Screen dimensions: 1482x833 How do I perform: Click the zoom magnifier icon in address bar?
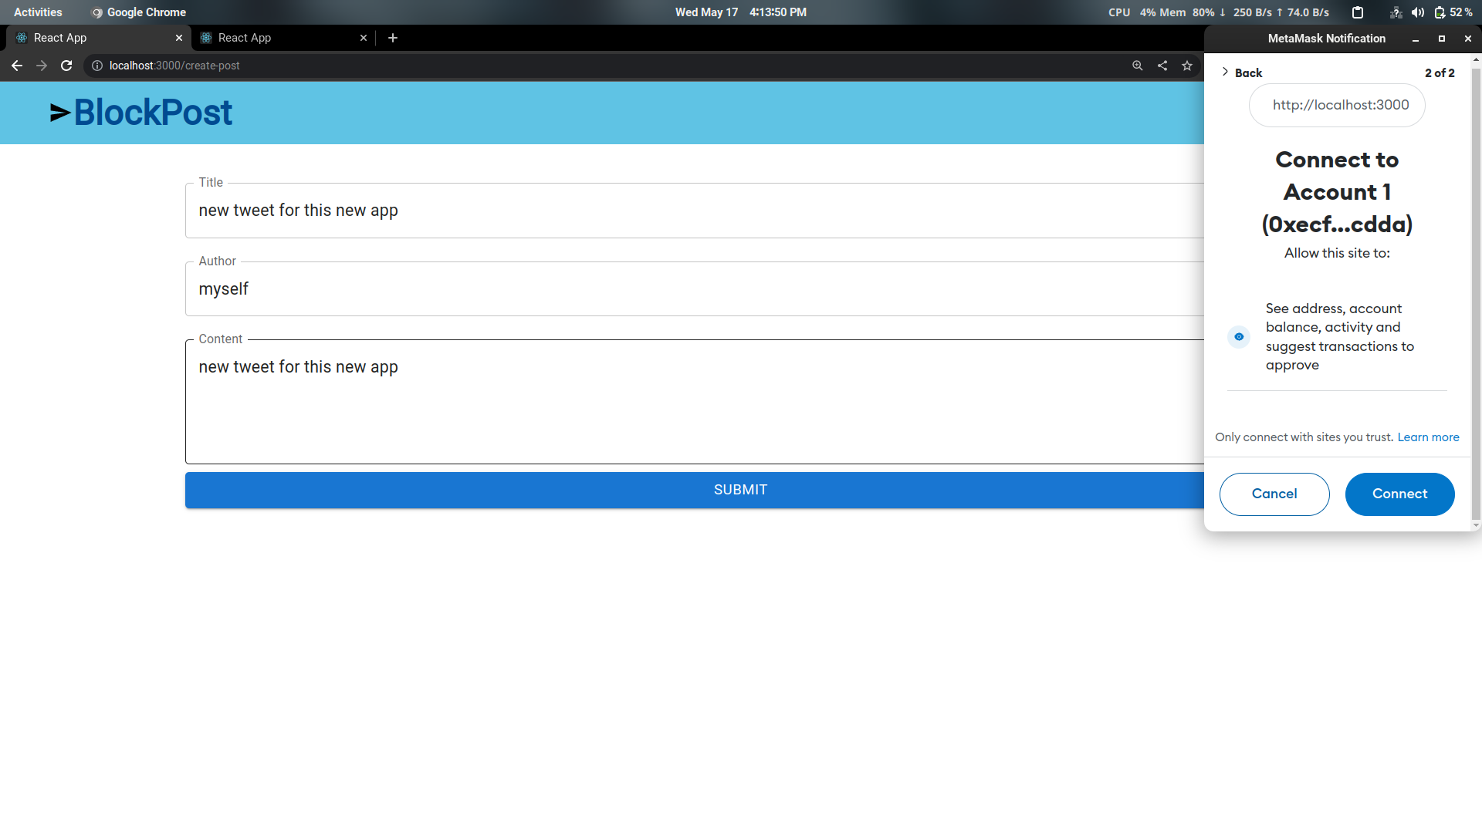pos(1137,66)
